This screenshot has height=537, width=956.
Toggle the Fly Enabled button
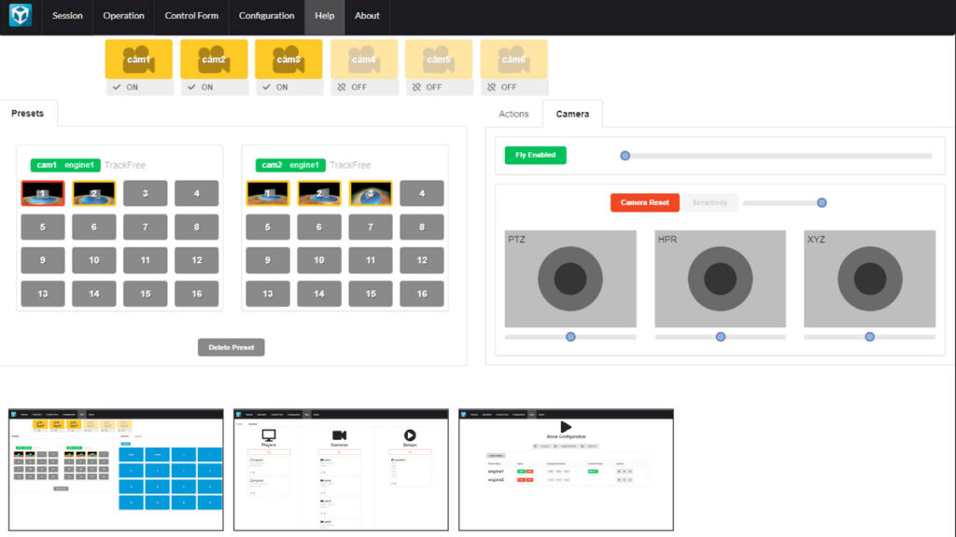[535, 156]
